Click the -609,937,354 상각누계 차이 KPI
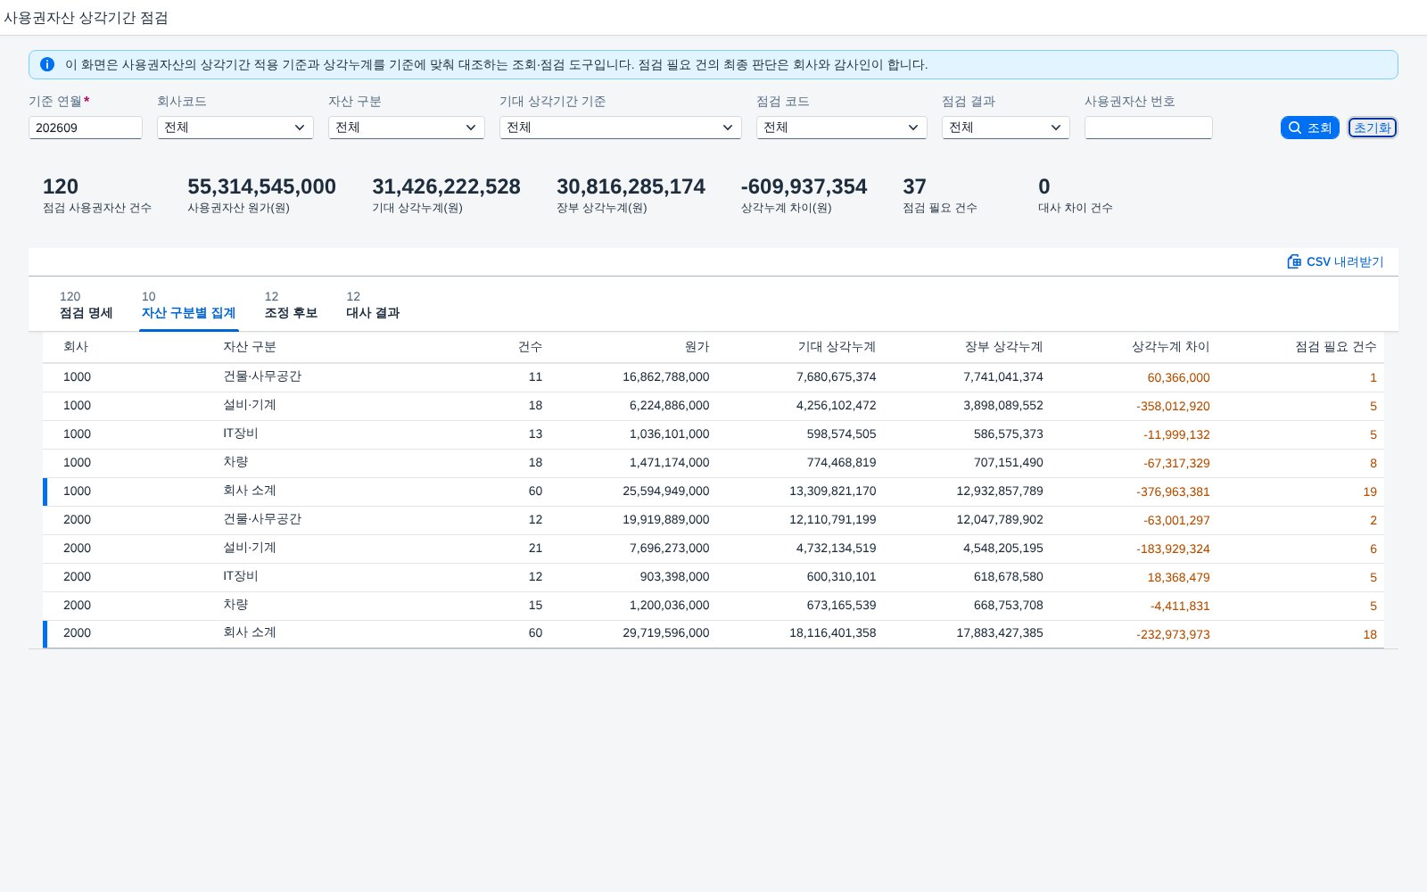The width and height of the screenshot is (1427, 892). point(804,194)
